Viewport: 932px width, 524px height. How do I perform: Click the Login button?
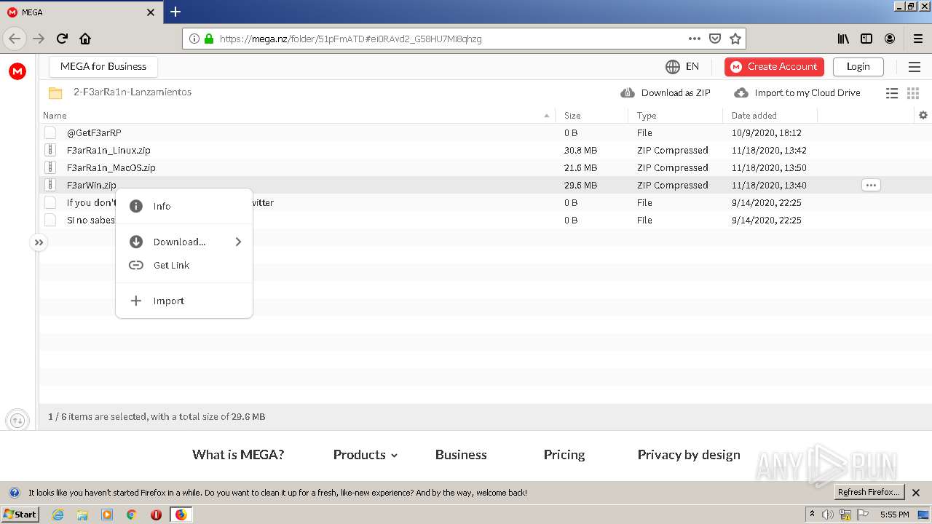858,66
